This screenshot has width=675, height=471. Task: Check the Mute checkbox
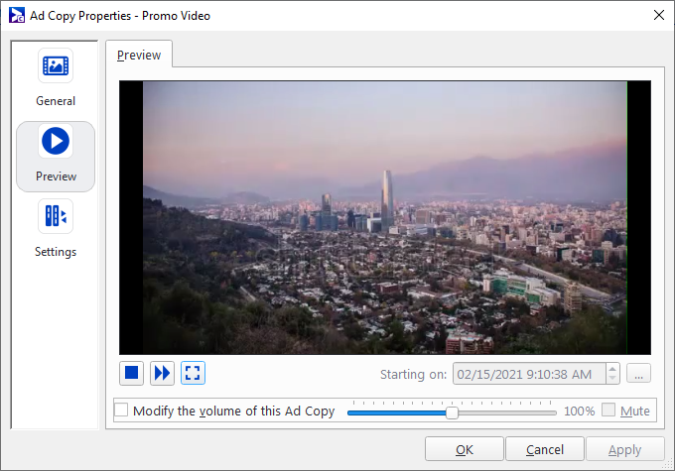(608, 410)
